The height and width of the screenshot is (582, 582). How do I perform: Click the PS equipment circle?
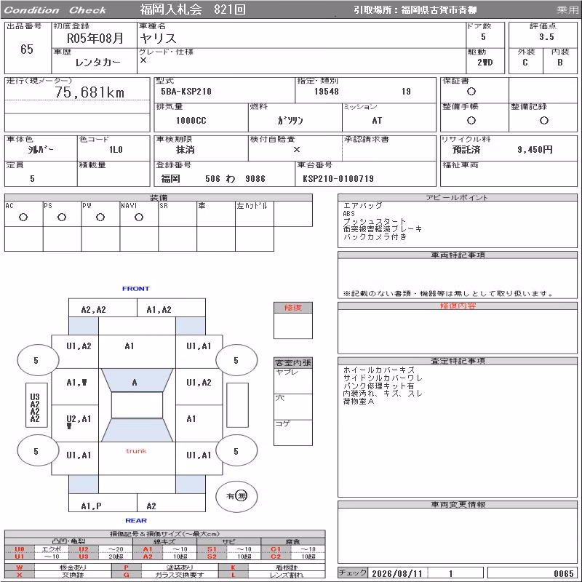[62, 217]
